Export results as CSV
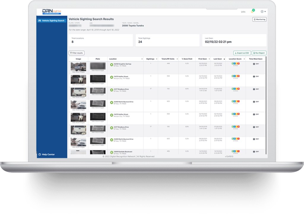This screenshot has height=214, width=304. pyautogui.click(x=242, y=53)
